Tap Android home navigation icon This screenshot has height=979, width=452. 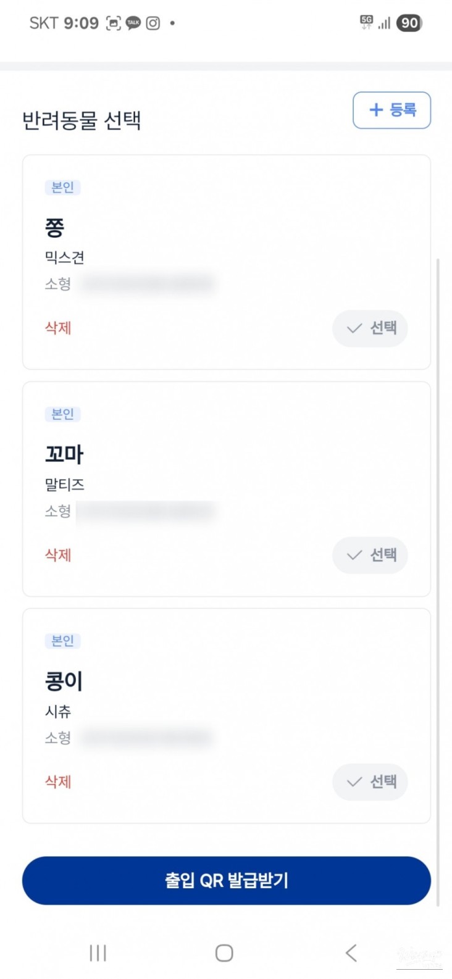pyautogui.click(x=224, y=952)
